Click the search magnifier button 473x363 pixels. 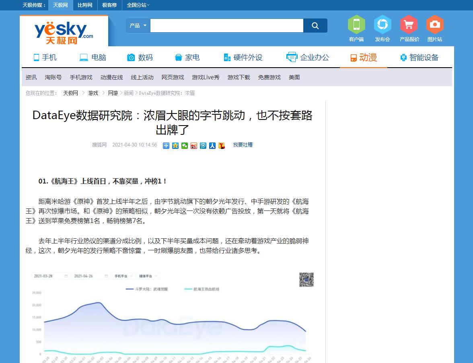pyautogui.click(x=315, y=26)
